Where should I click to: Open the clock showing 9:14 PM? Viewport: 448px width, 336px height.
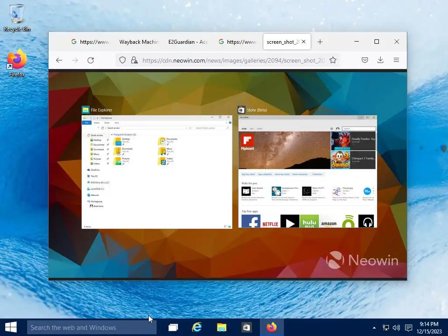429,327
